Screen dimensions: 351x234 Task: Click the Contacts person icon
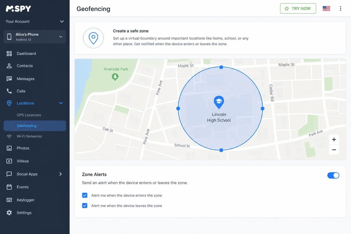pyautogui.click(x=9, y=66)
